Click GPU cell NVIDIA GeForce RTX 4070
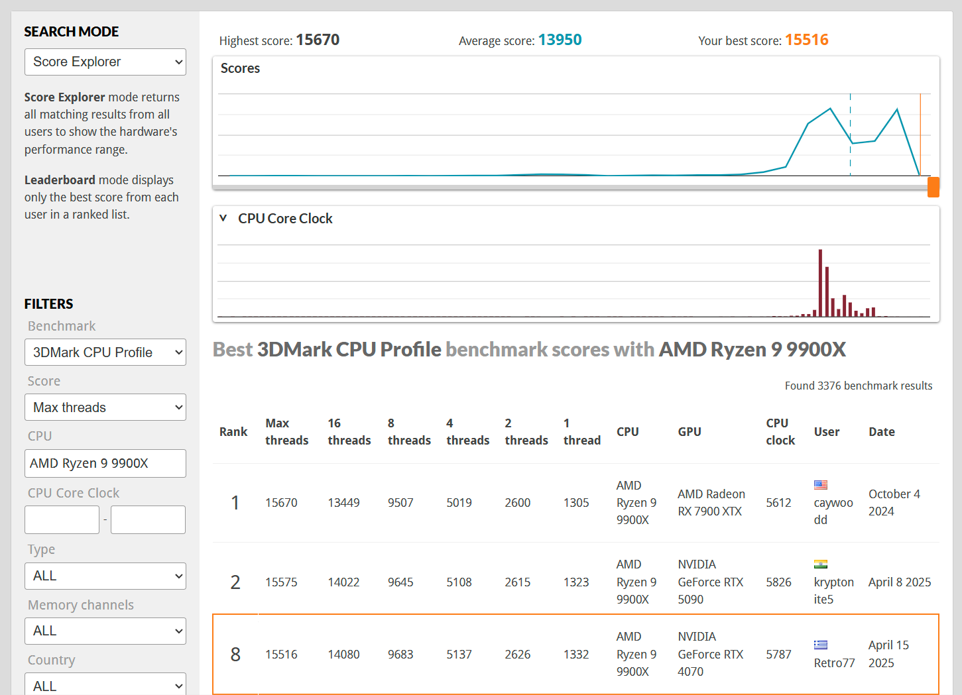The width and height of the screenshot is (962, 695). 711,654
